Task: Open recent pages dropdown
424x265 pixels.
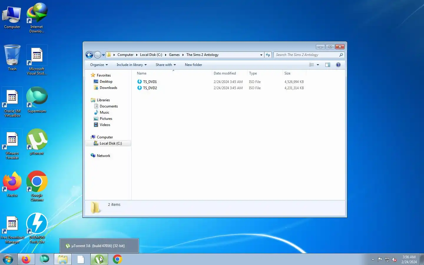Action: coord(103,55)
